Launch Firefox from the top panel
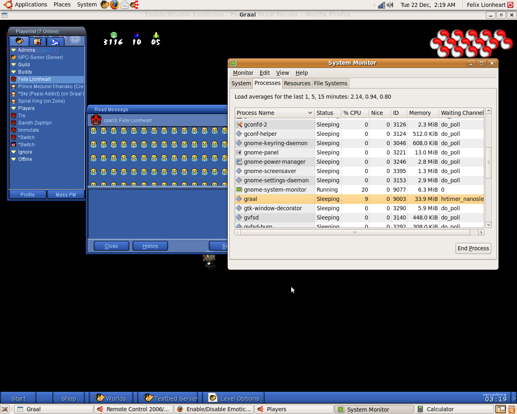The height and width of the screenshot is (414, 517). (115, 5)
